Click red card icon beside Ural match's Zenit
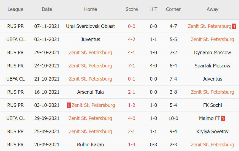 (x=234, y=26)
